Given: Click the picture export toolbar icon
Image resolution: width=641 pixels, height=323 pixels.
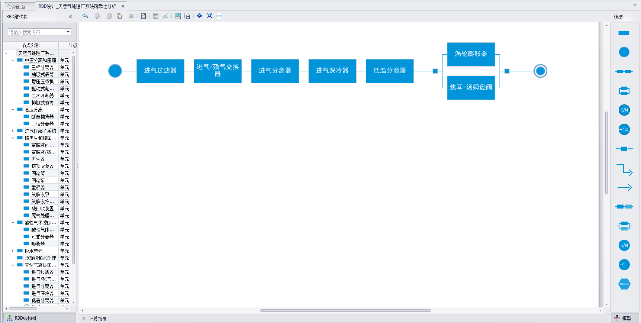Looking at the screenshot, I should coord(178,16).
